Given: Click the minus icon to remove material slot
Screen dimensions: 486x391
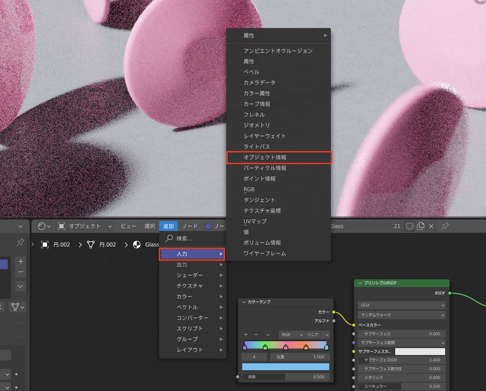Looking at the screenshot, I should click(21, 272).
